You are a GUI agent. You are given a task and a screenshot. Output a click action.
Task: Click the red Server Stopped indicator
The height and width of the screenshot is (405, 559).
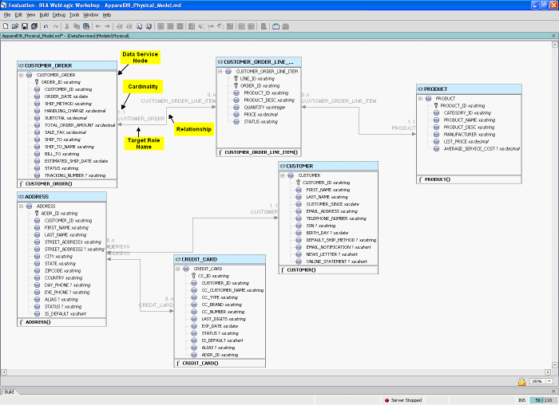pos(387,400)
